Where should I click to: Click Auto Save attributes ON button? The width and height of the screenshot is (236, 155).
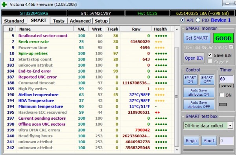199,92
